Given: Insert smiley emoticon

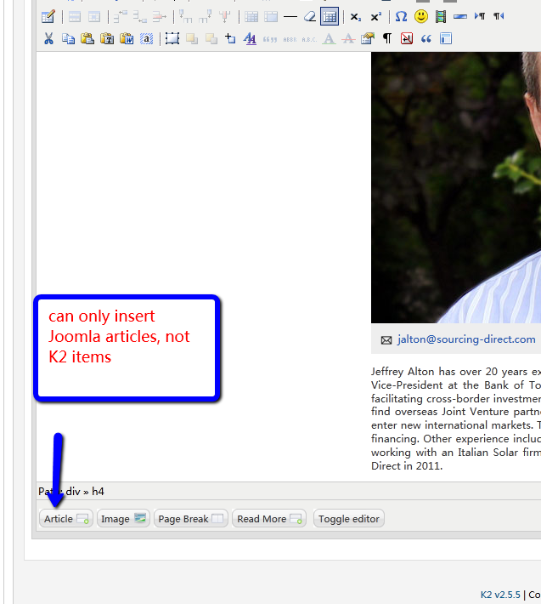Looking at the screenshot, I should coord(421,16).
